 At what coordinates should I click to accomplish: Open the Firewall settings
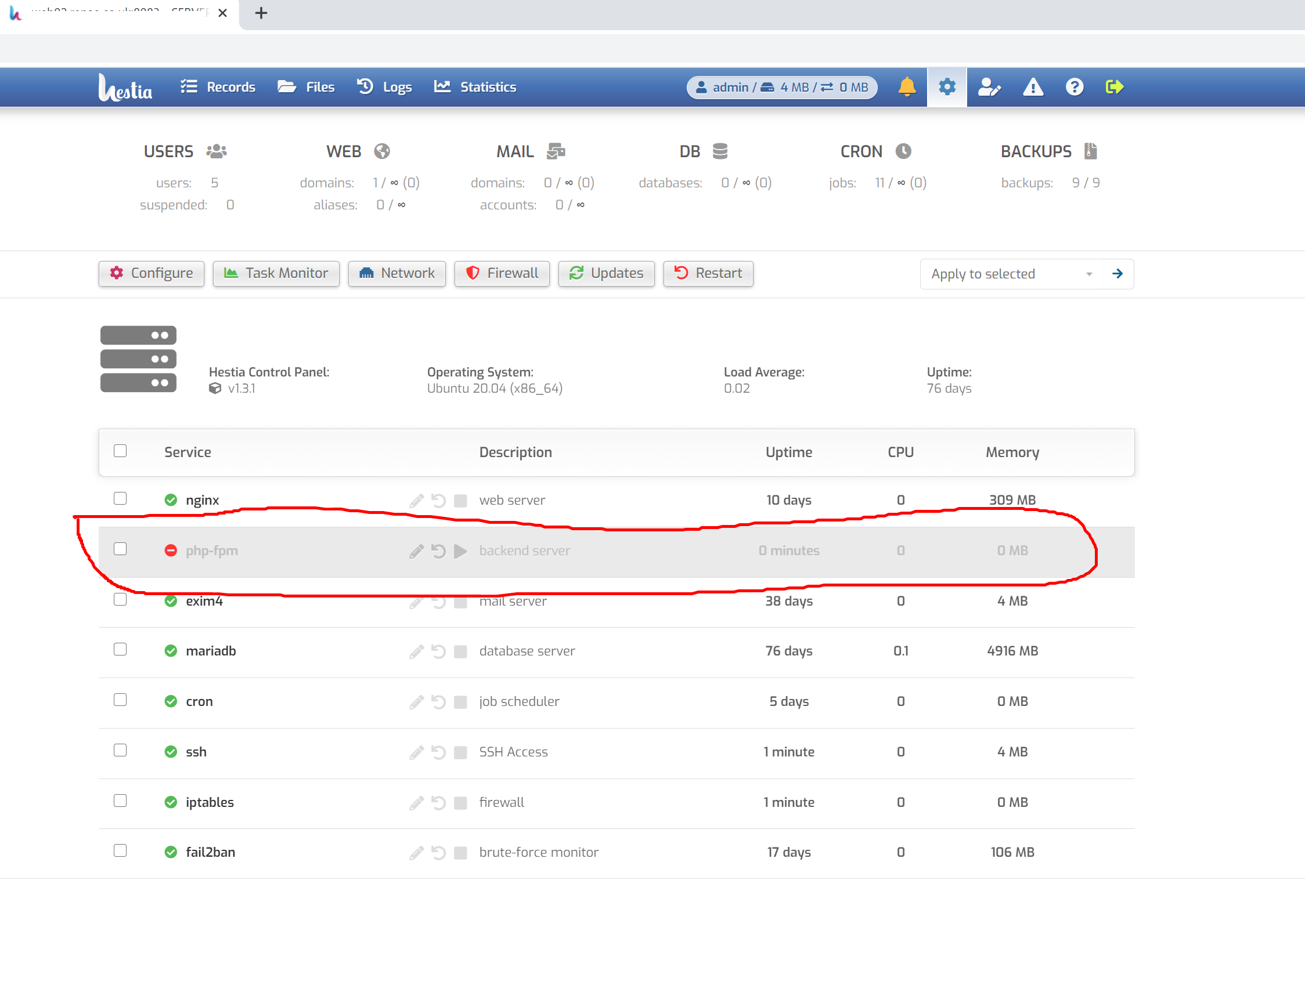[501, 273]
